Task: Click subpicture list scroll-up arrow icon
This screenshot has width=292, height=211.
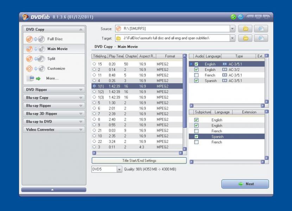Action: pos(267,112)
